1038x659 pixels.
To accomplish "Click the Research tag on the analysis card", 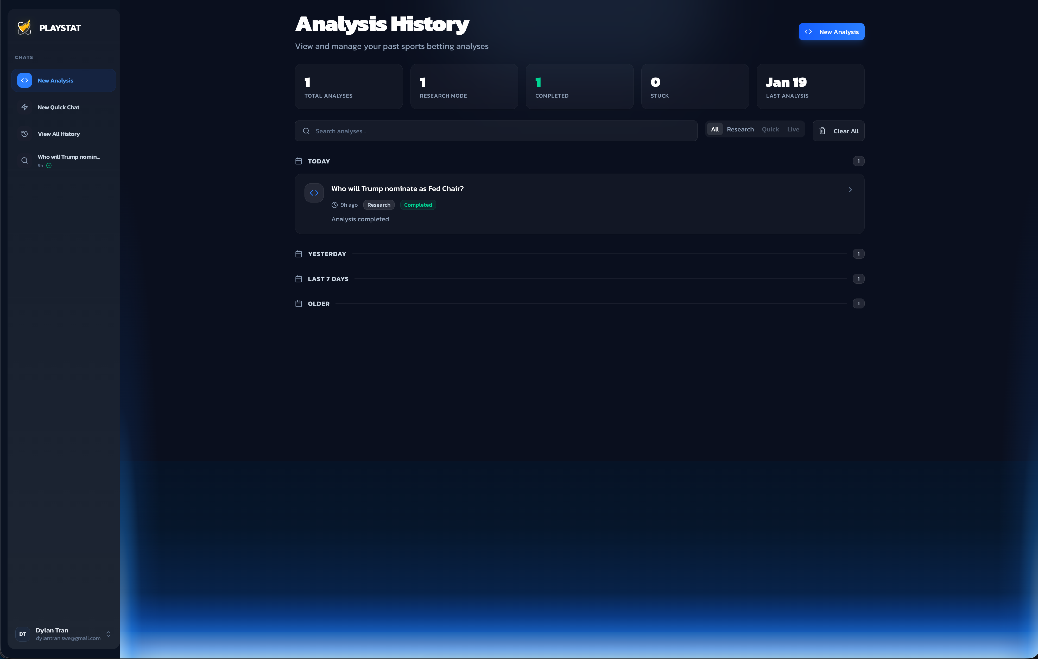I will [378, 205].
